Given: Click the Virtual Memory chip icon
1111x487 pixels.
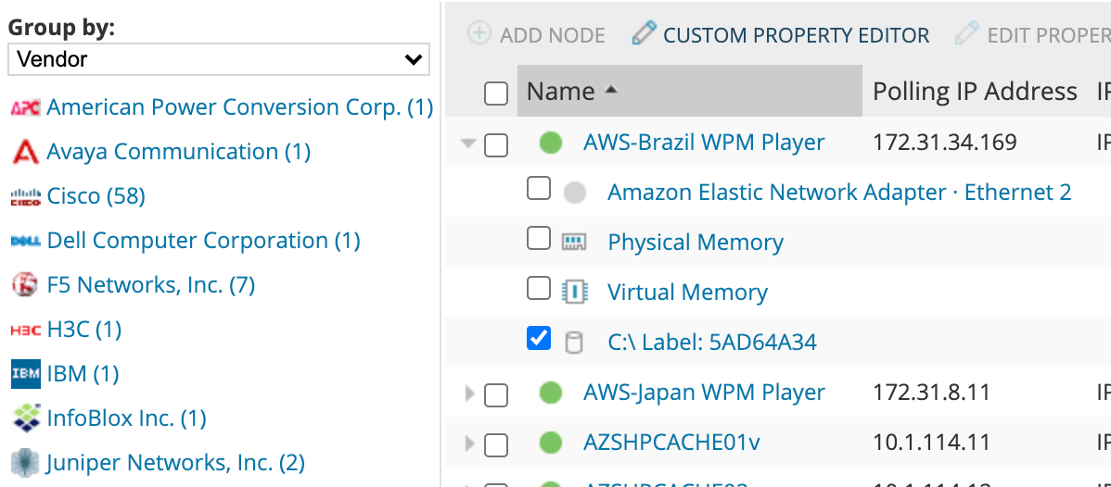Looking at the screenshot, I should (x=575, y=293).
